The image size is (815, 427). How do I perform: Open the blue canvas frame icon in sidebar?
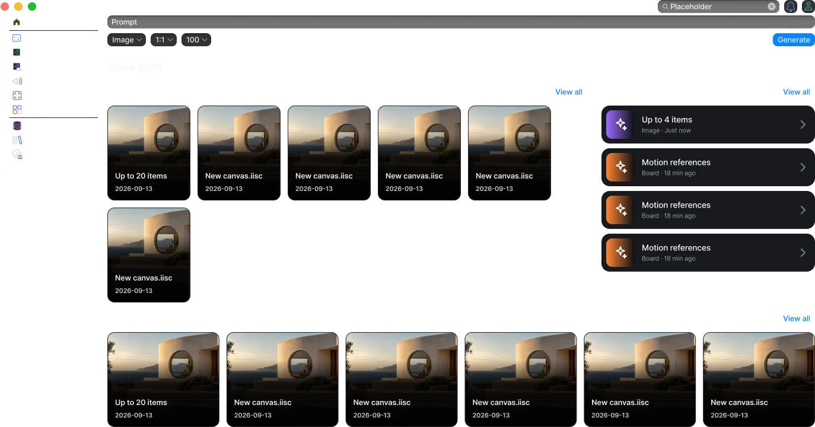click(x=17, y=38)
